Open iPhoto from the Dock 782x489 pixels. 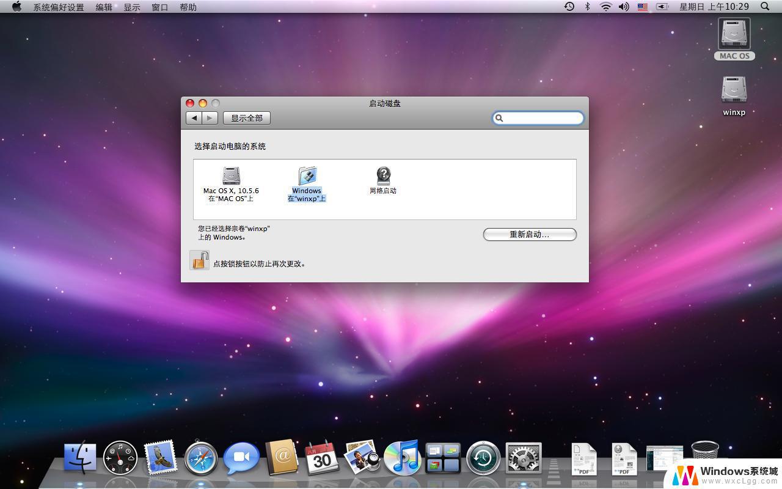point(362,457)
